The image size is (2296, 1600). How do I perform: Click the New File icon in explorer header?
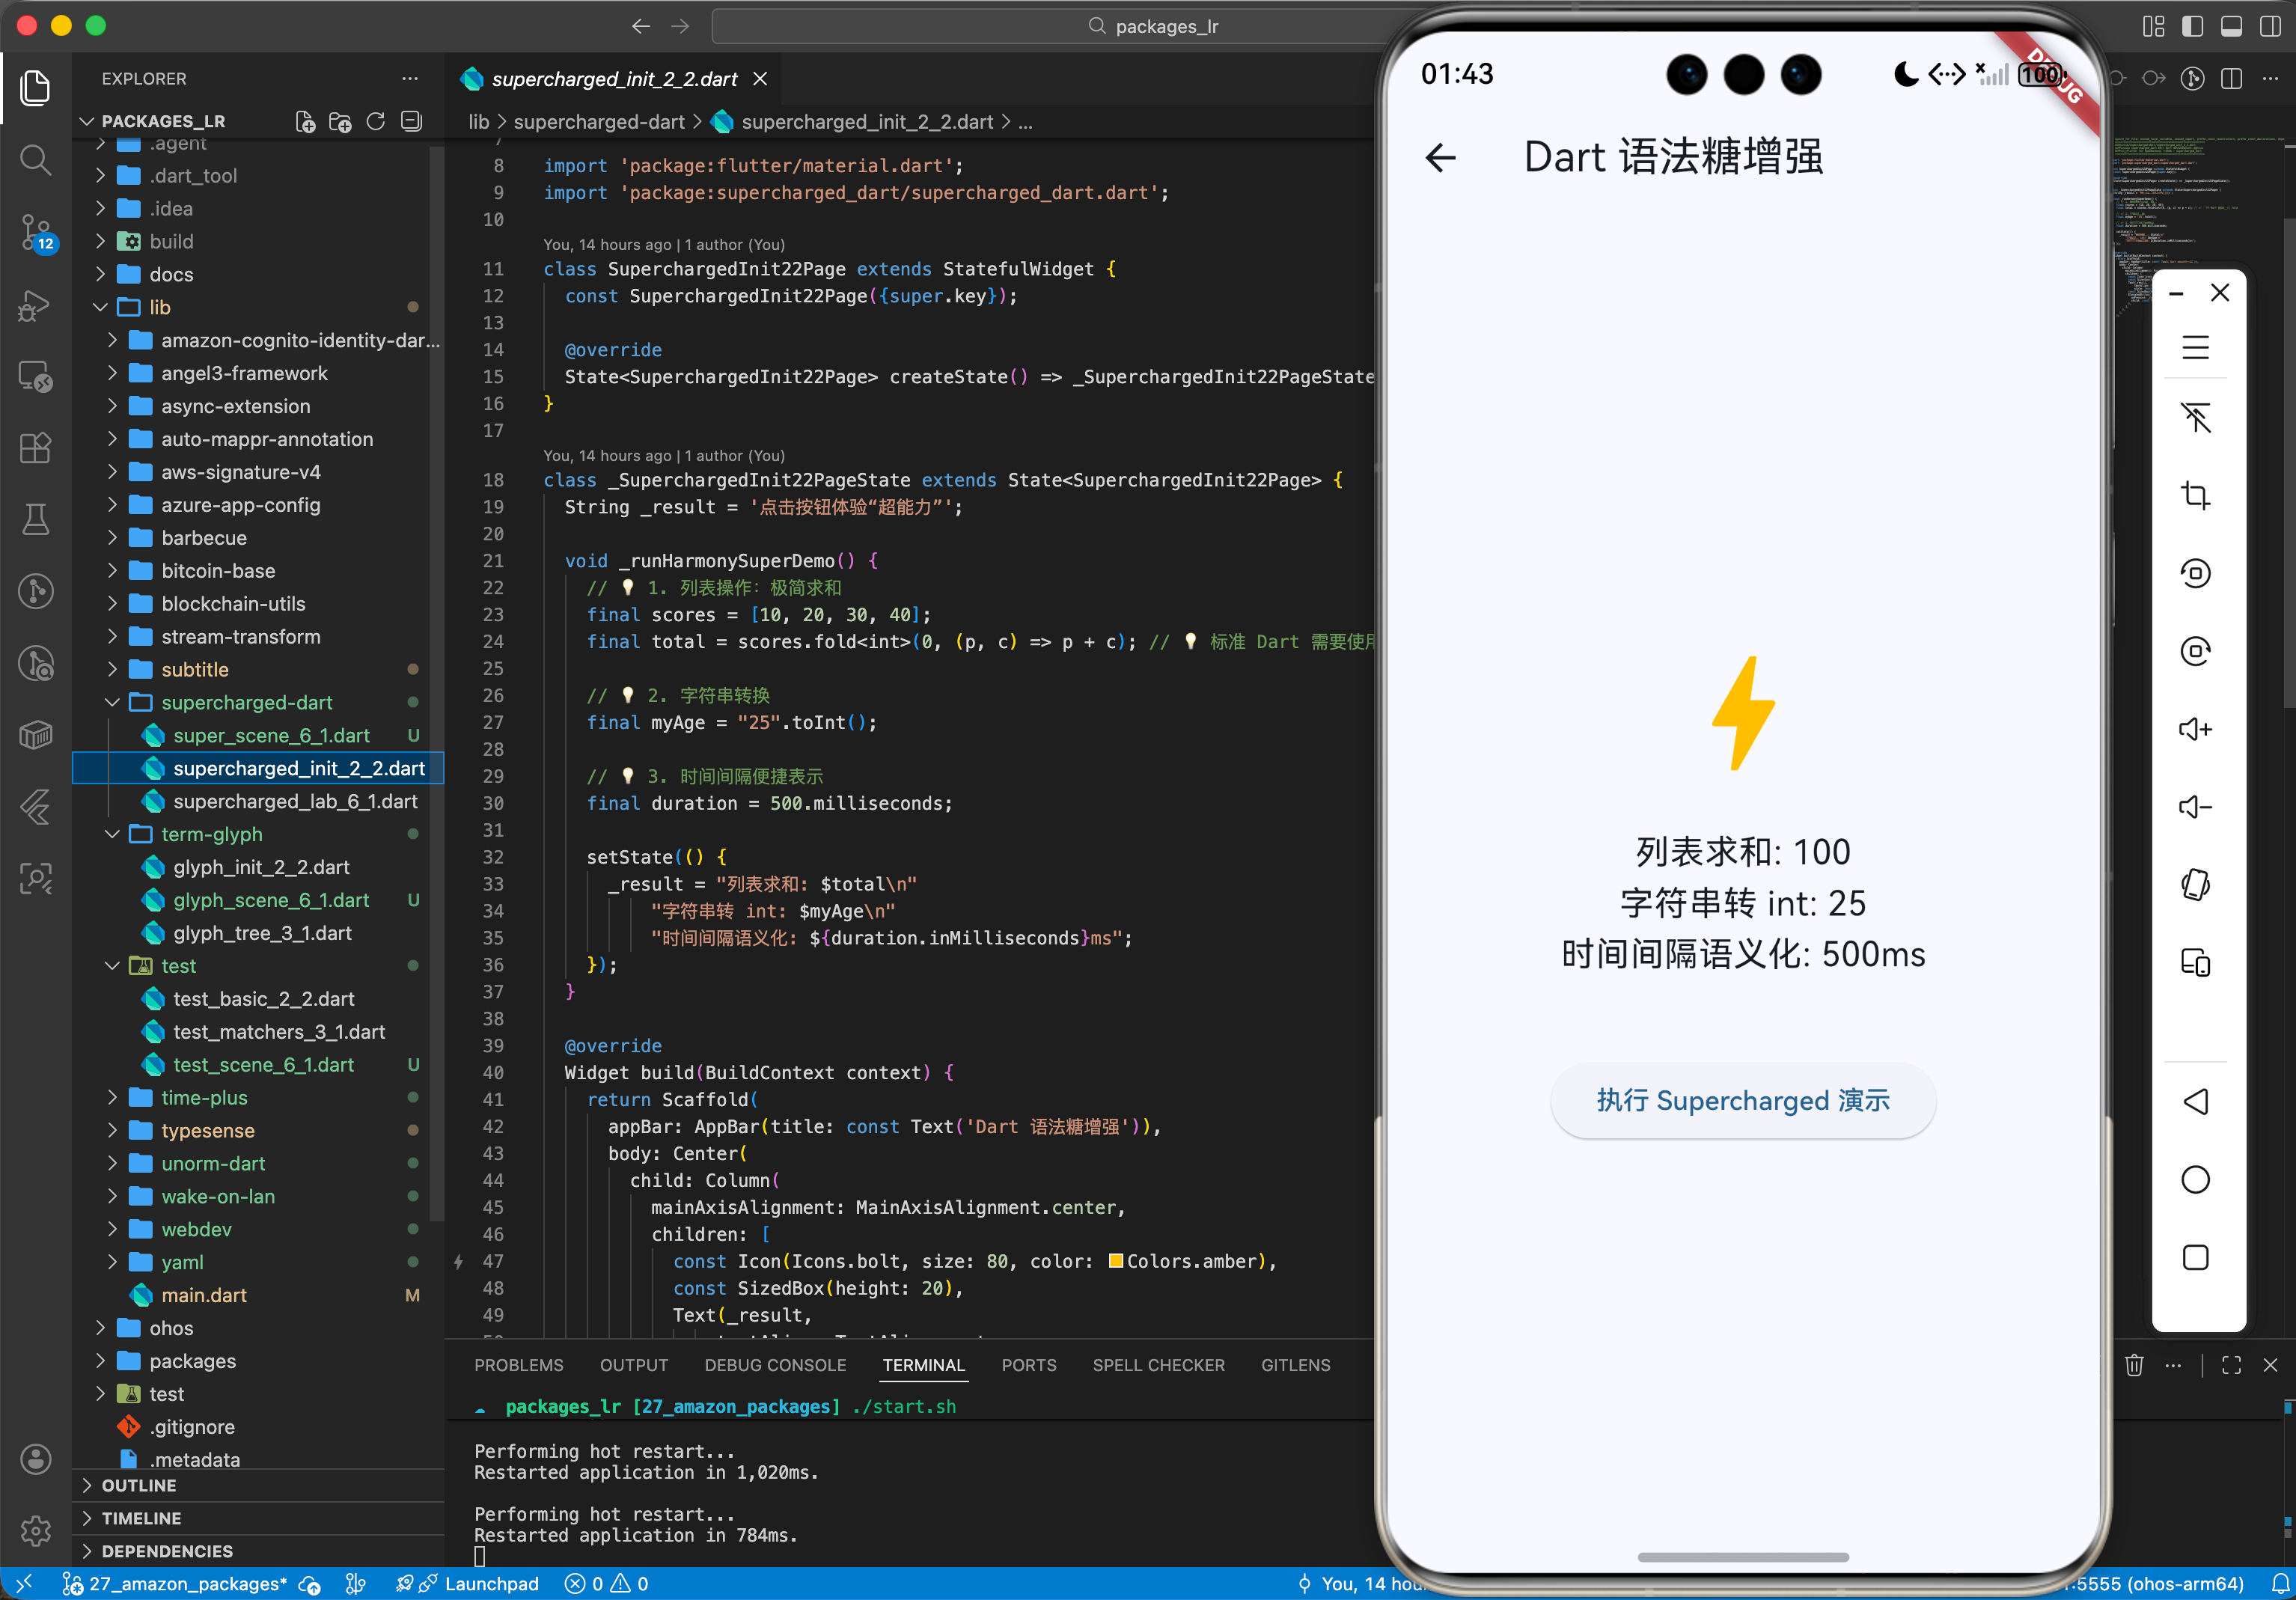pyautogui.click(x=305, y=121)
